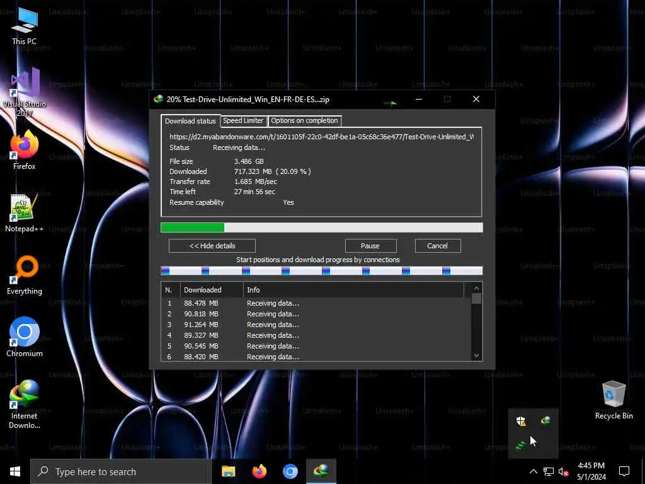The image size is (645, 484).
Task: Open the Options on completion tab
Action: pyautogui.click(x=304, y=120)
